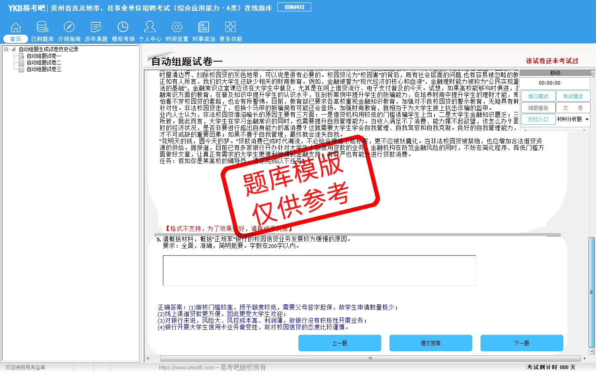
Task: Select 自动组题试卷三 in the tree
Action: click(44, 69)
